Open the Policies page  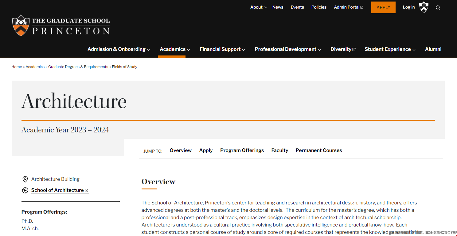319,7
